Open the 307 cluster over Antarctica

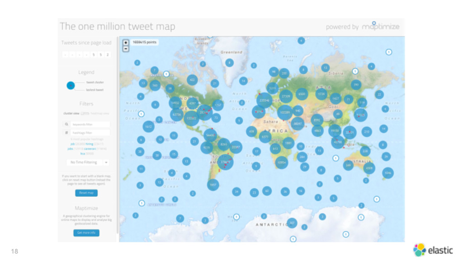(x=292, y=223)
